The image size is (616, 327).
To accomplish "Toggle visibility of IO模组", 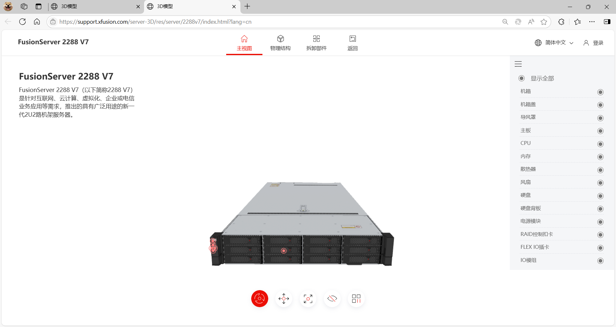I will tap(601, 261).
